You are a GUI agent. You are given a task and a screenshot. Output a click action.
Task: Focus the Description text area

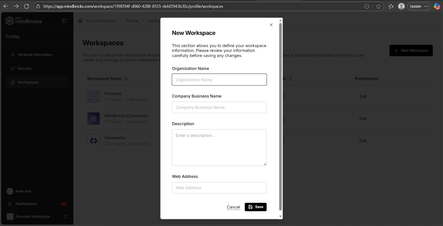tap(219, 148)
